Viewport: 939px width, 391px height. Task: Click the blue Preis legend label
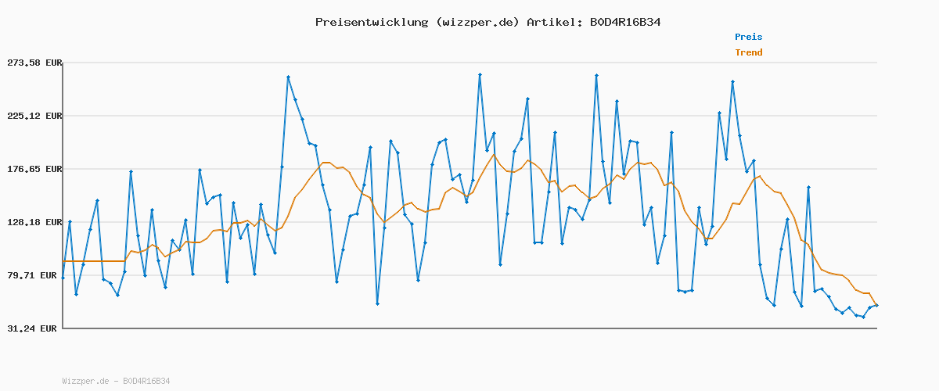coord(748,37)
